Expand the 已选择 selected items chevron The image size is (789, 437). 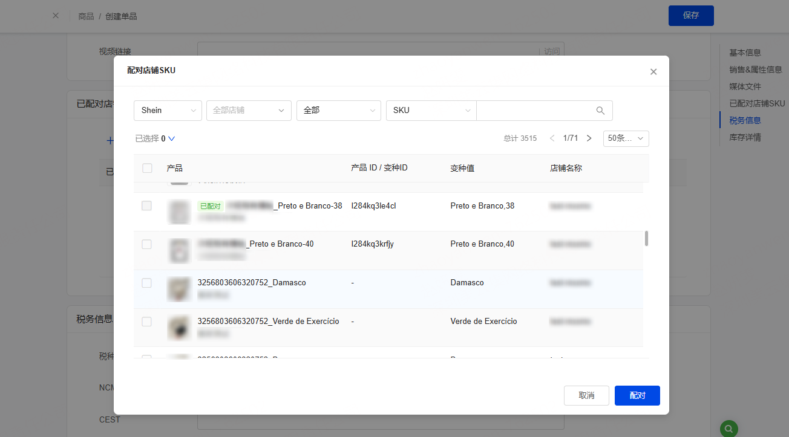coord(171,138)
